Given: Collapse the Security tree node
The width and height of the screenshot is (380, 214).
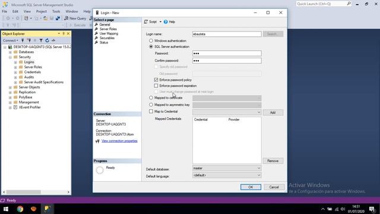Looking at the screenshot, I should (10, 57).
